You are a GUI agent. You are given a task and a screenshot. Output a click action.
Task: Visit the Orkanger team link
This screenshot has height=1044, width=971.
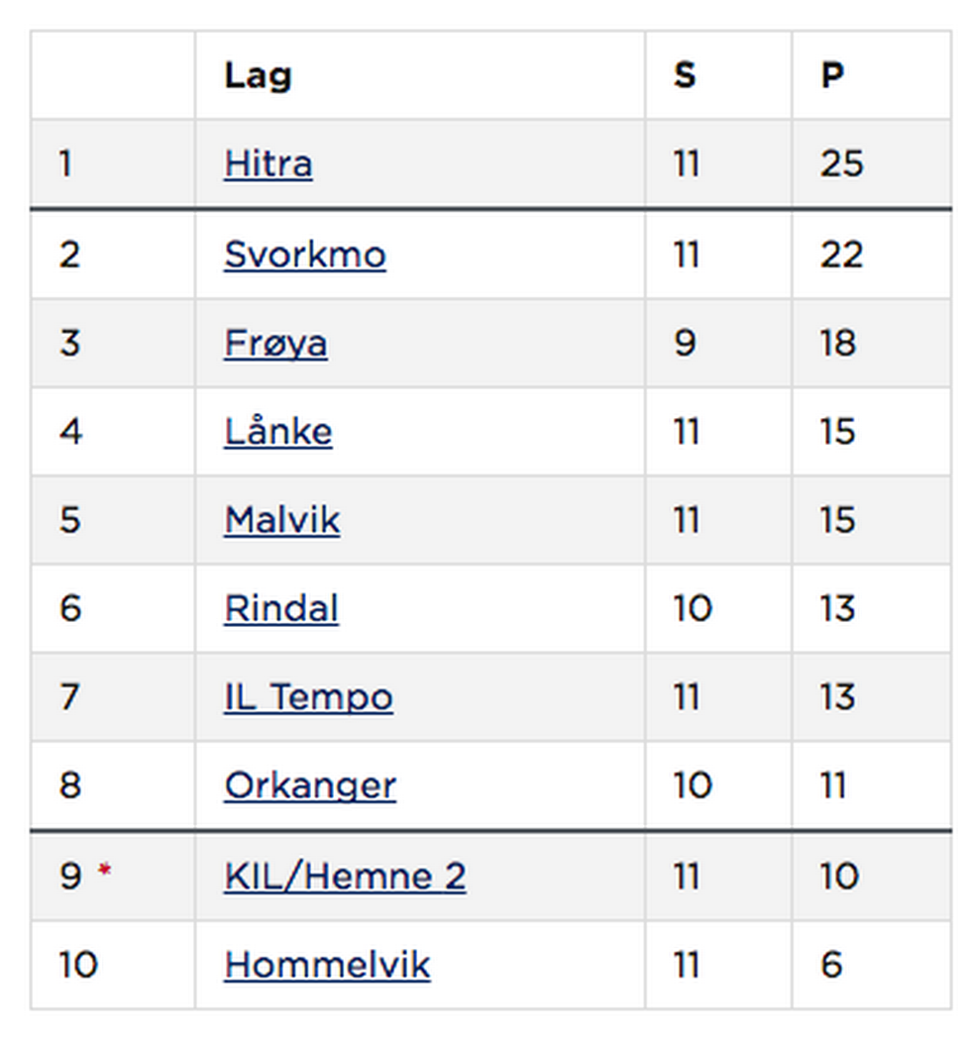click(309, 785)
